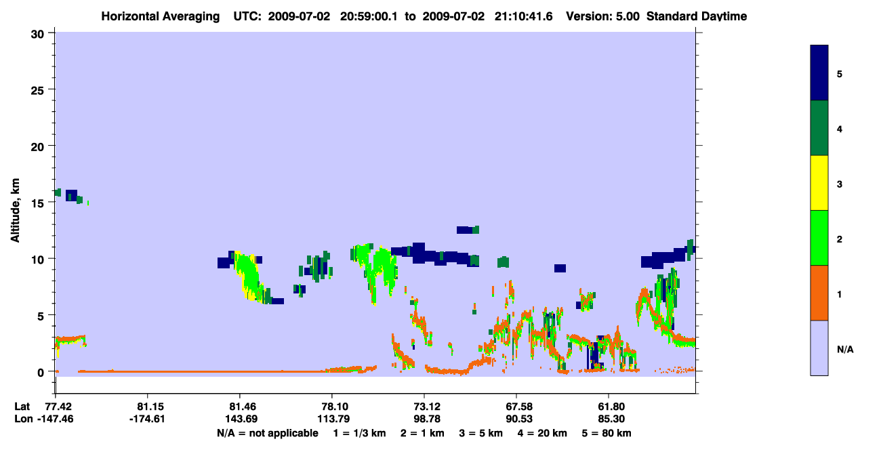Click the y-axis tick label 25

pyautogui.click(x=39, y=89)
